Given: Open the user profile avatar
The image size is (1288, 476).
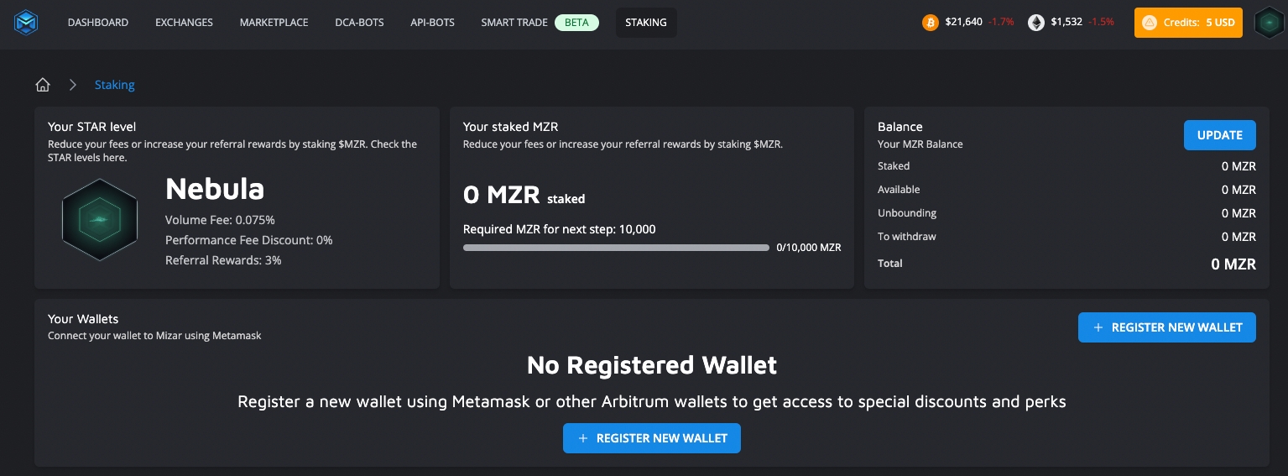Looking at the screenshot, I should pyautogui.click(x=1269, y=23).
